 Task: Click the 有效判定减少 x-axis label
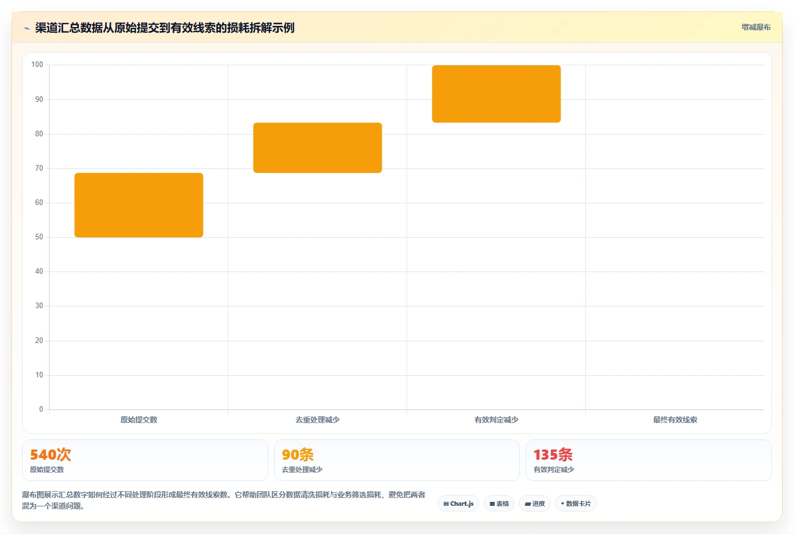[496, 420]
